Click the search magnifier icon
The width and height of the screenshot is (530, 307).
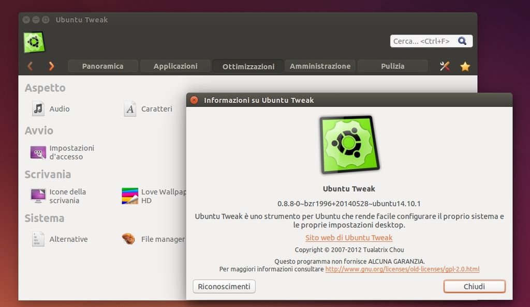[x=462, y=41]
